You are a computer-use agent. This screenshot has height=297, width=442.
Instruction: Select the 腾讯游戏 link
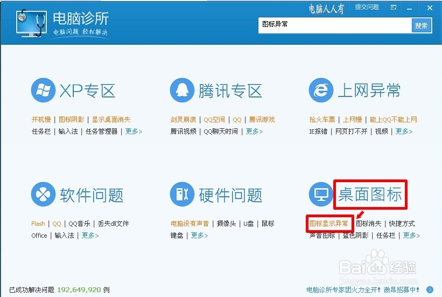tap(262, 120)
